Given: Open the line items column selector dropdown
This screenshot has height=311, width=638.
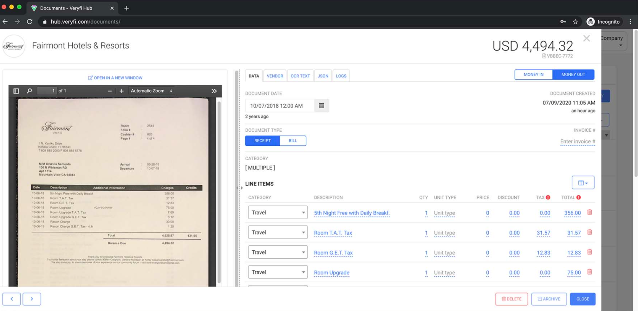Looking at the screenshot, I should pos(583,183).
